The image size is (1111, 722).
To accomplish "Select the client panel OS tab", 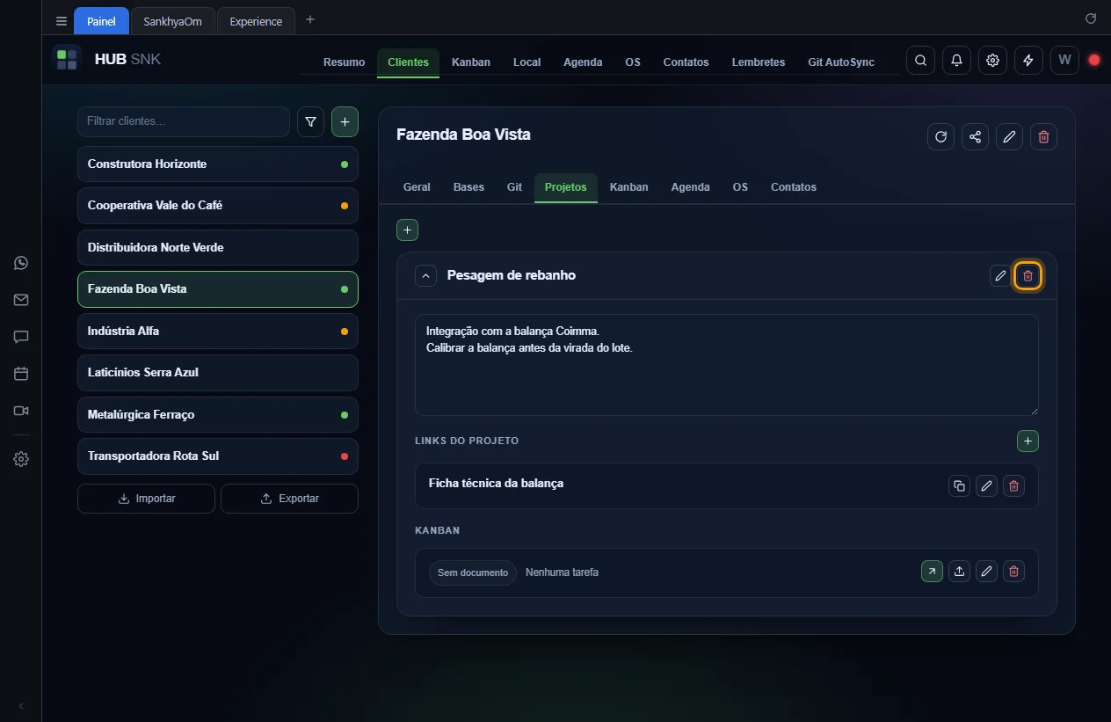I will [740, 187].
